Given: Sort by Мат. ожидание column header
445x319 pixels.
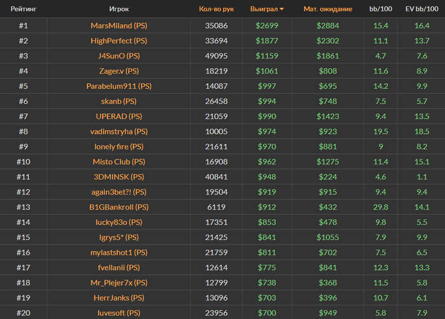Looking at the screenshot, I should point(328,9).
